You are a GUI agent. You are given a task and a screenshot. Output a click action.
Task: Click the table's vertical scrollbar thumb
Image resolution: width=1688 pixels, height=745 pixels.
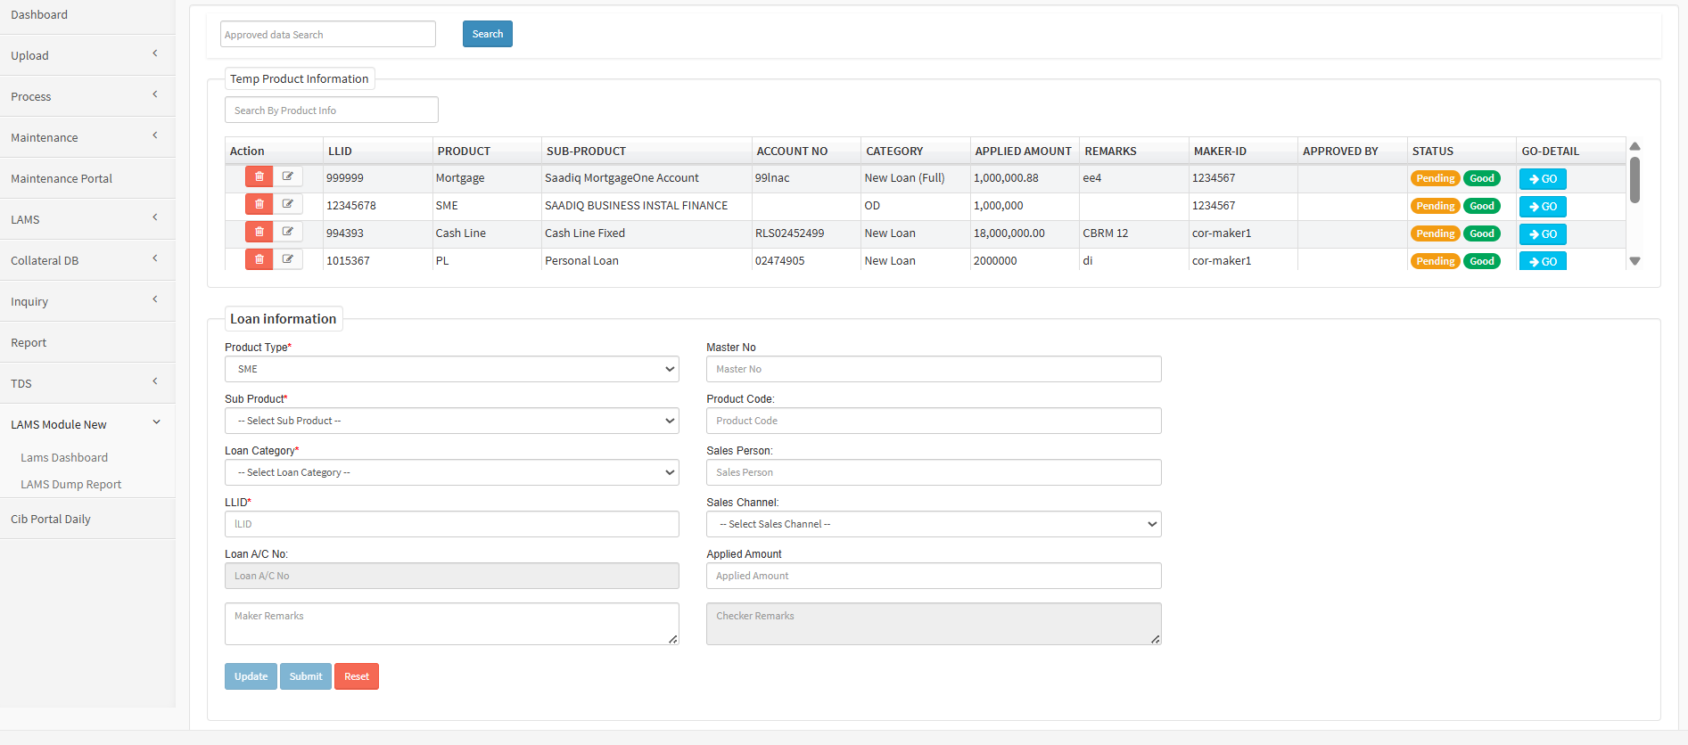[x=1634, y=179]
